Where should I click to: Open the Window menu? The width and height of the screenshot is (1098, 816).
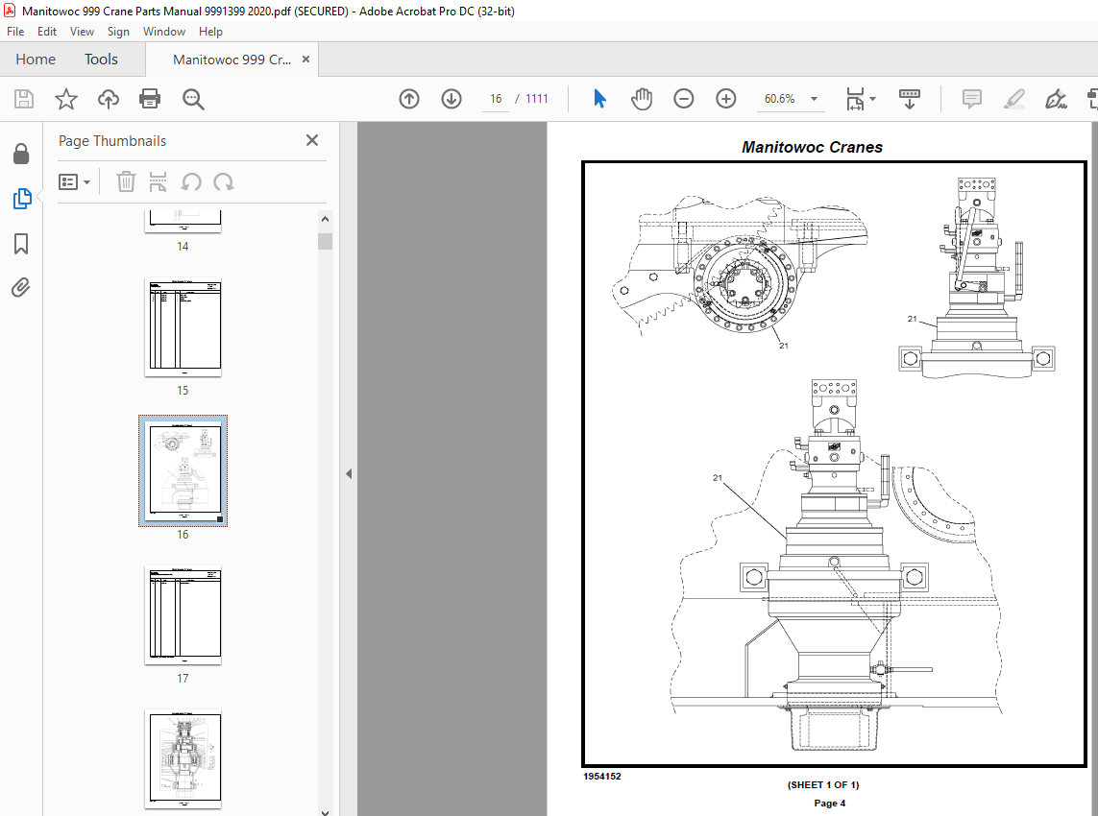(164, 32)
